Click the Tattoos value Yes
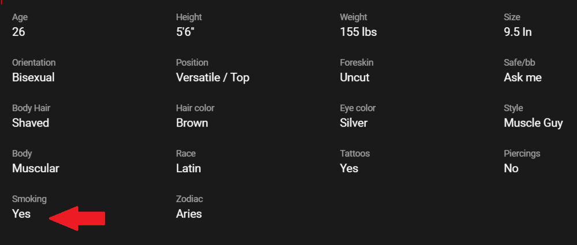The image size is (577, 245). (349, 169)
